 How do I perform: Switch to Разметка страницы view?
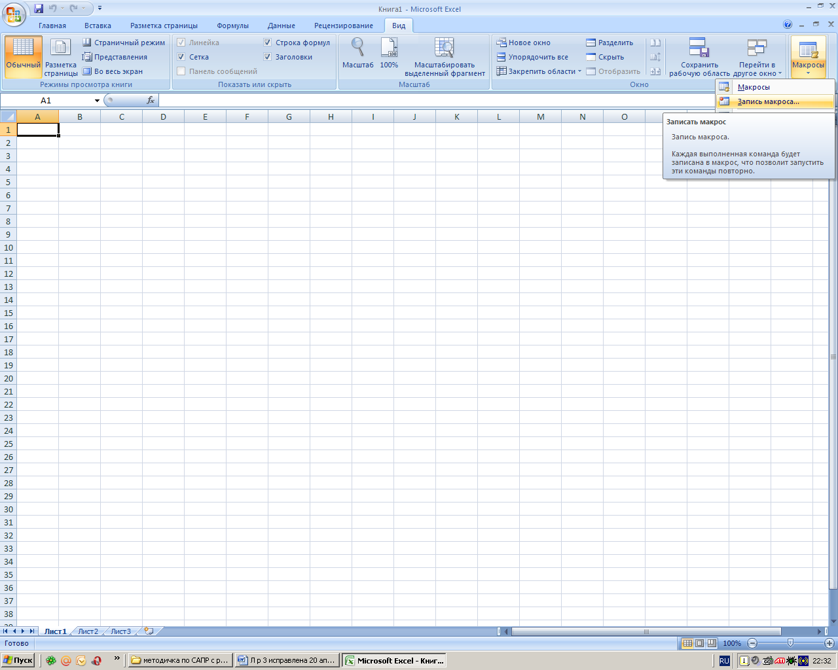(x=61, y=56)
